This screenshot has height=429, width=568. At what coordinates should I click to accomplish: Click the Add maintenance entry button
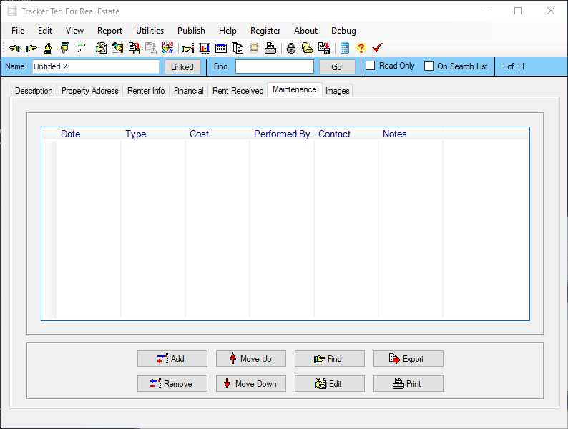tap(172, 358)
